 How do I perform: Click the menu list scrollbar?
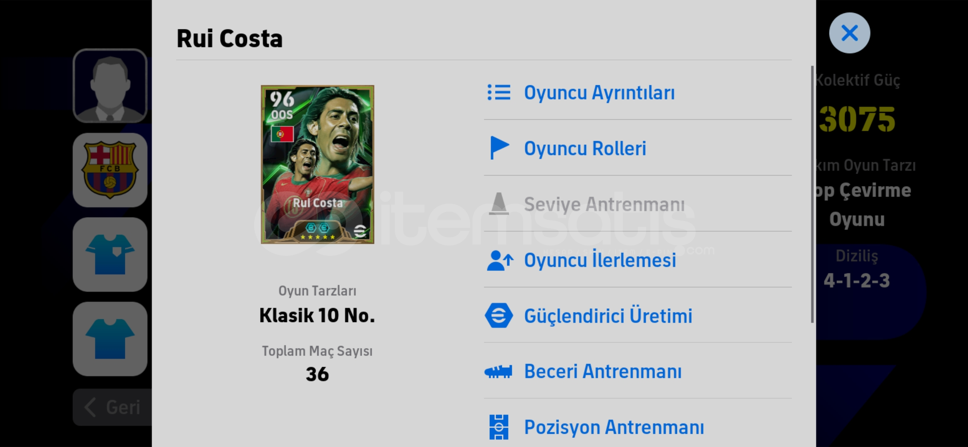coord(812,195)
